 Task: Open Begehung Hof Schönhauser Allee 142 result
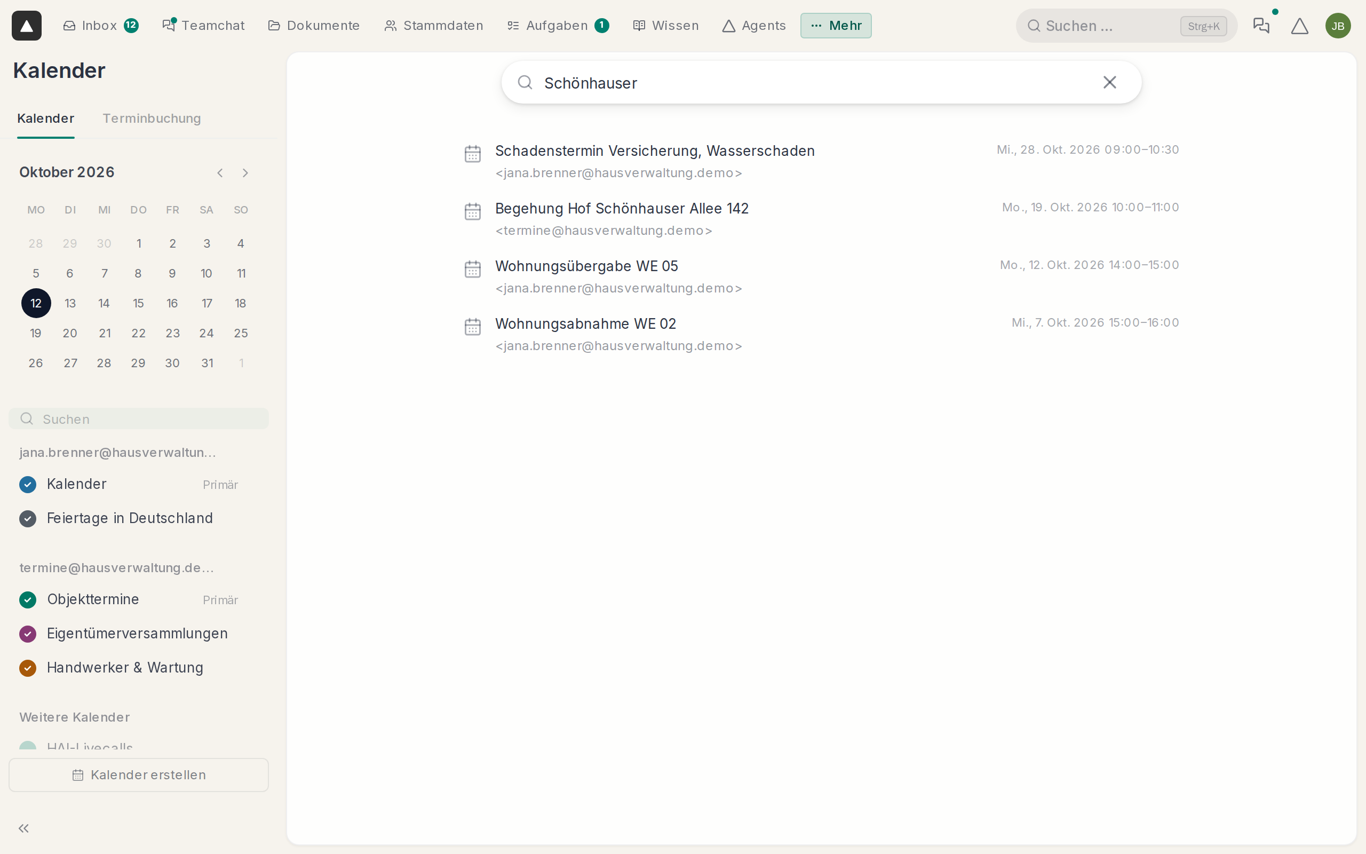[821, 219]
